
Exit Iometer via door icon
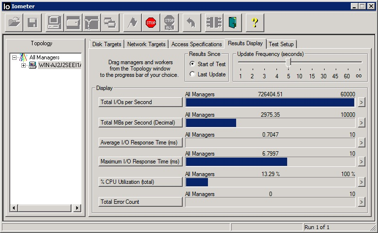coord(233,23)
